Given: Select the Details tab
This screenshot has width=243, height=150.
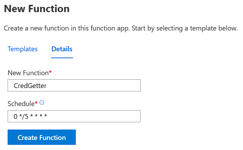Looking at the screenshot, I should click(x=62, y=49).
